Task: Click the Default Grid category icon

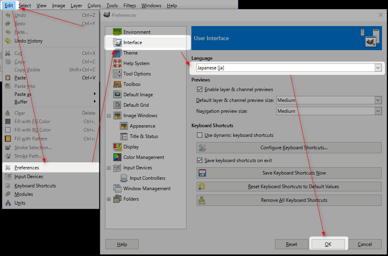Action: (117, 105)
